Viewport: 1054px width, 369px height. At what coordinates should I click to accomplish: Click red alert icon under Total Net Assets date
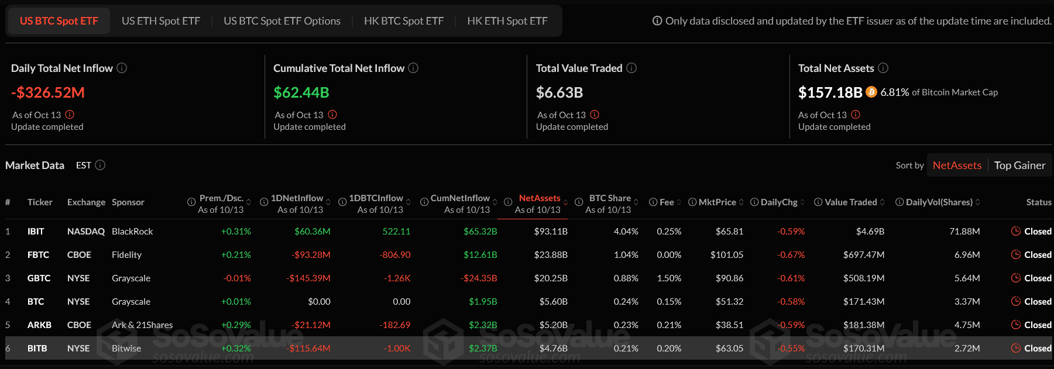coord(856,115)
